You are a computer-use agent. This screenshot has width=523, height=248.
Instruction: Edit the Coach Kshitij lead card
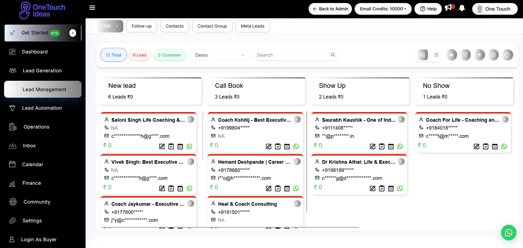point(268,147)
